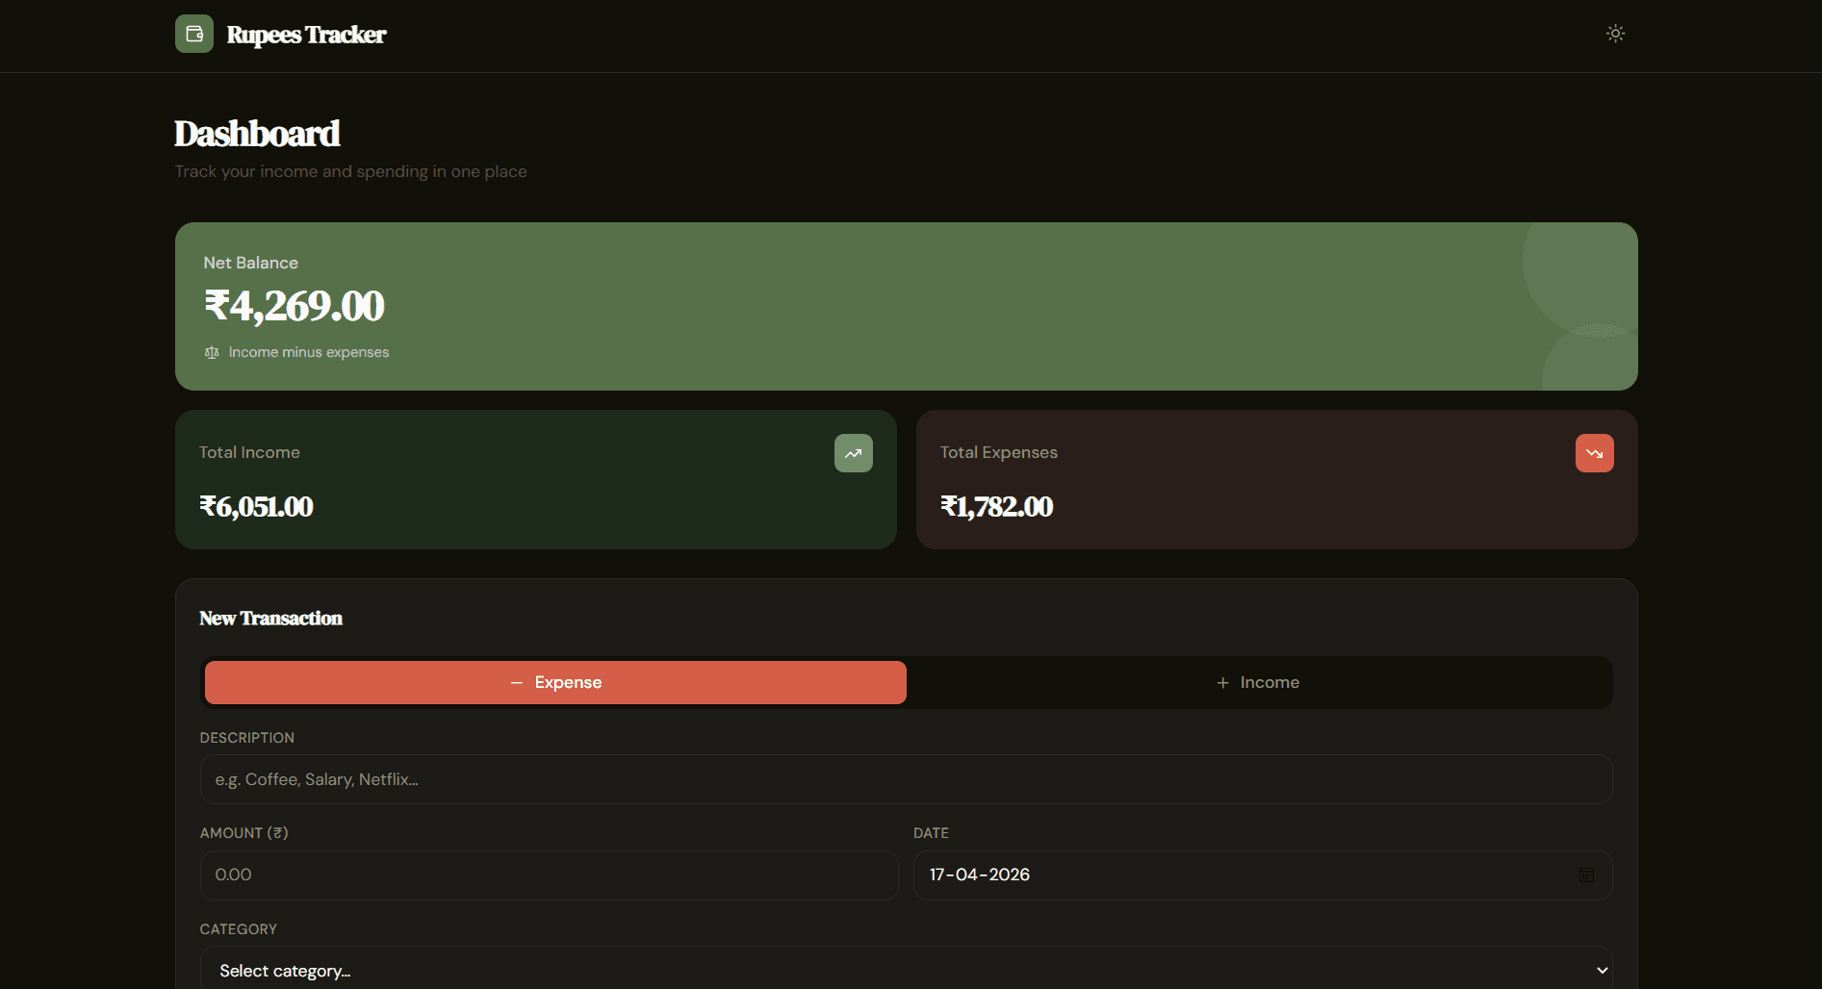Screen dimensions: 1822x989
Task: Open the calendar icon in the Date field
Action: pyautogui.click(x=1588, y=875)
